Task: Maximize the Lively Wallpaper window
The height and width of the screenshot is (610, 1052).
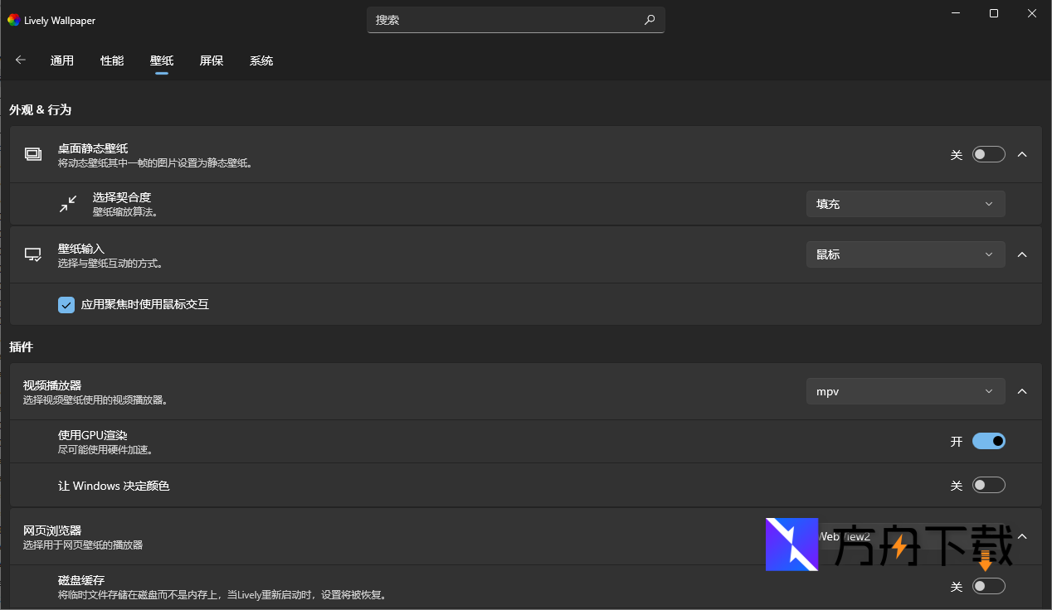Action: pyautogui.click(x=993, y=13)
